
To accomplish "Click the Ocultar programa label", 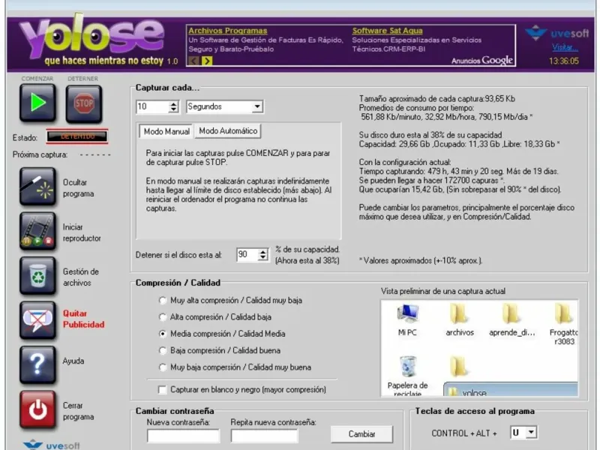I will pyautogui.click(x=78, y=188).
